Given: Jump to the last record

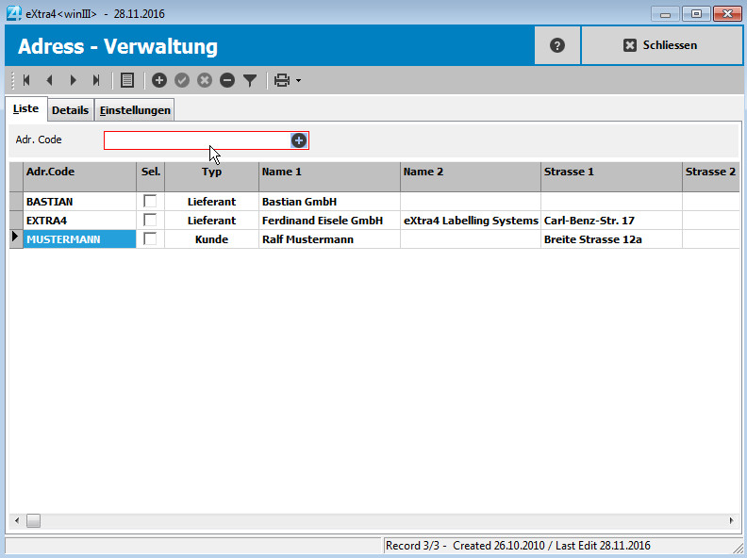Looking at the screenshot, I should 95,81.
